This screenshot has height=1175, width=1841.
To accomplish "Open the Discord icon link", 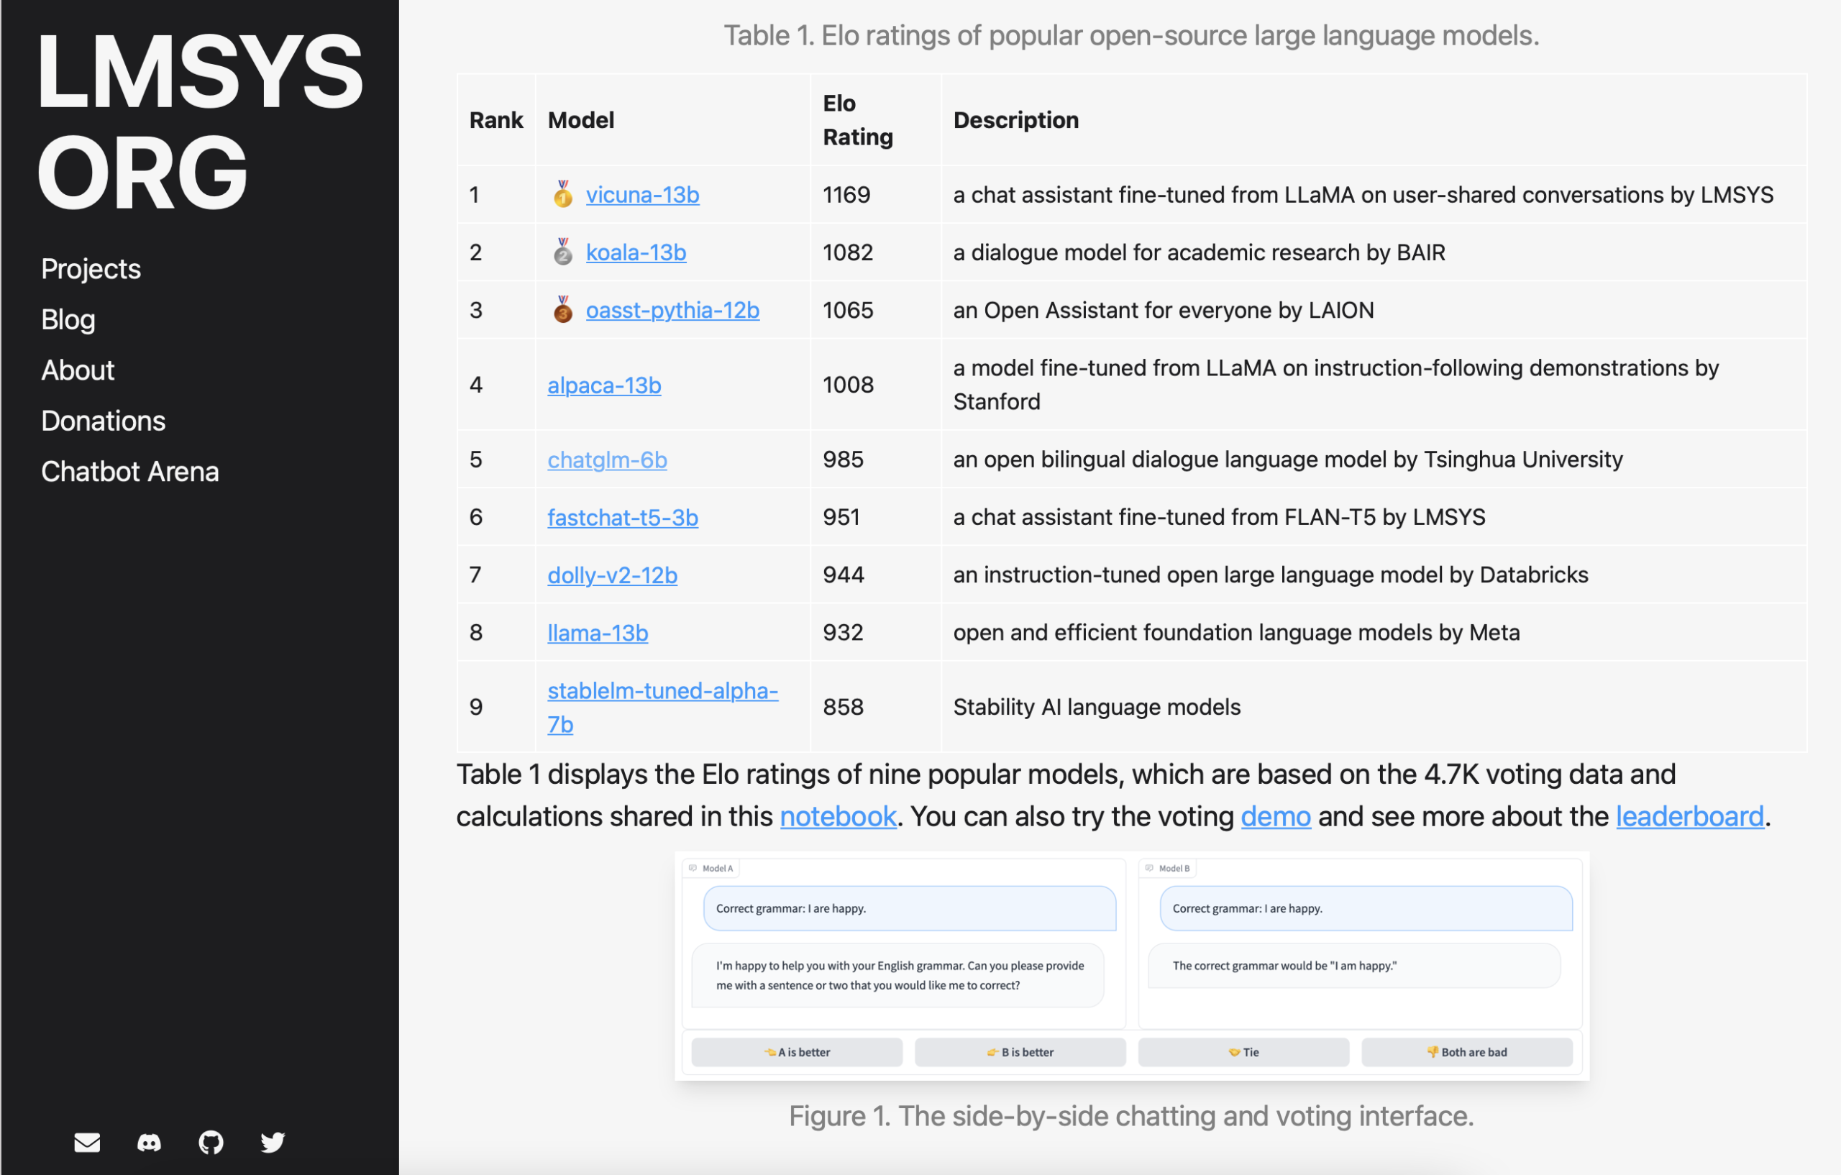I will point(149,1142).
